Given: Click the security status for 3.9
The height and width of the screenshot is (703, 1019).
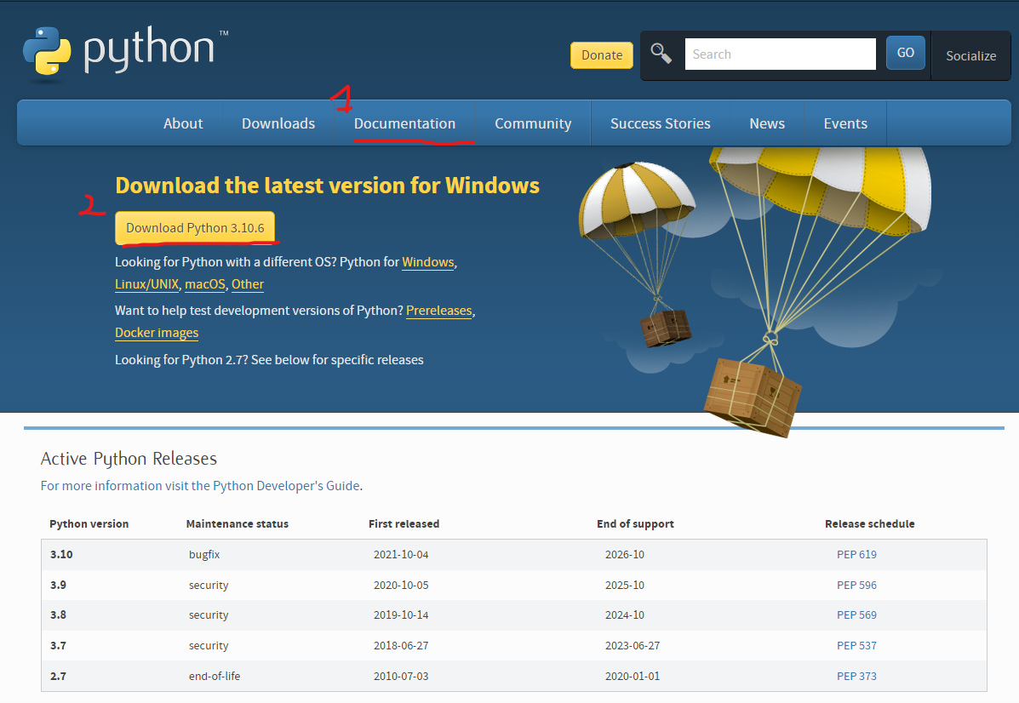Looking at the screenshot, I should coord(209,585).
